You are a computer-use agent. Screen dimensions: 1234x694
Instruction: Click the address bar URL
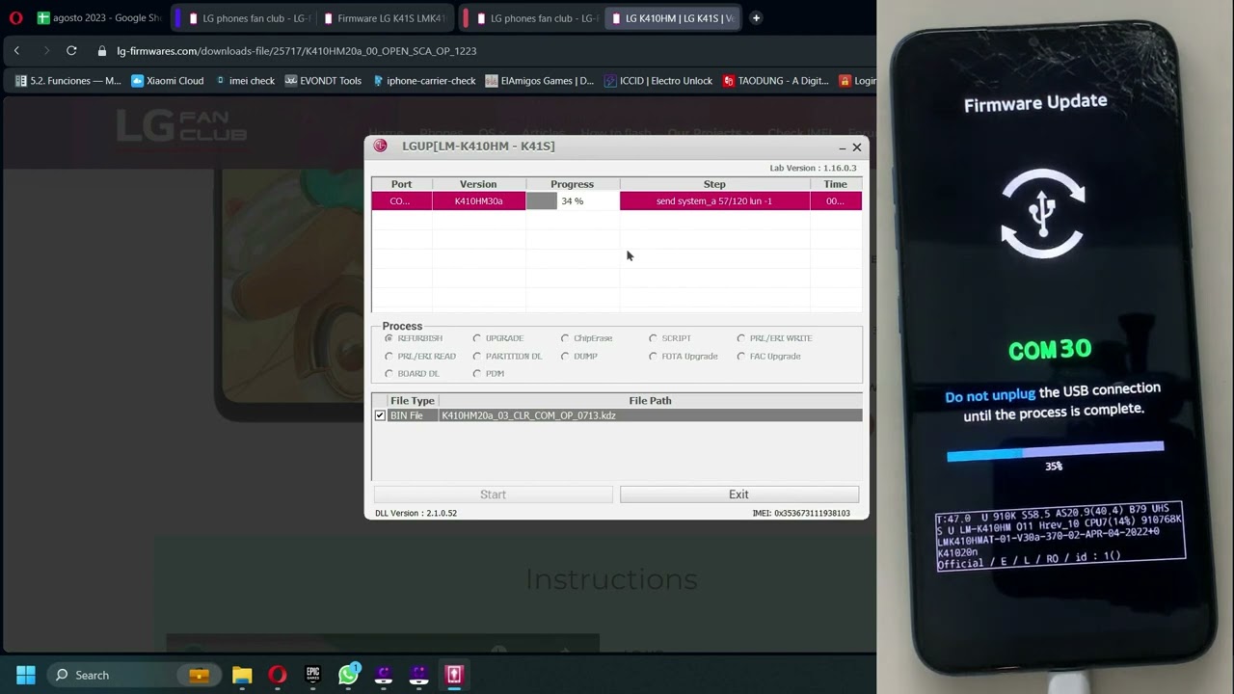297,50
